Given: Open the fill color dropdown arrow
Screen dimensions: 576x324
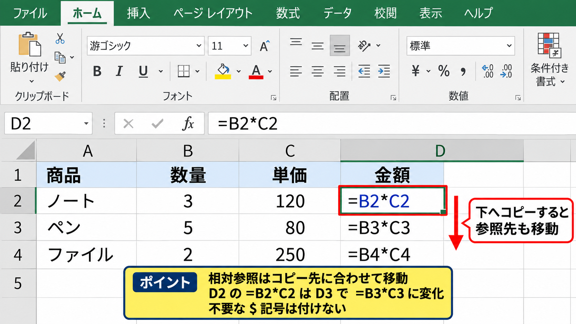Looking at the screenshot, I should click(238, 71).
